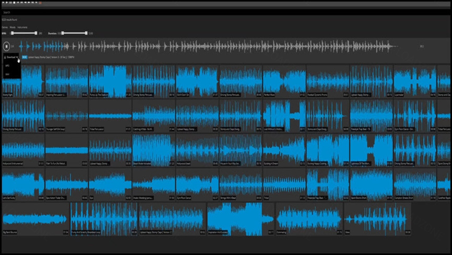
Task: Select the Dominating track thumbnail
Action: pyautogui.click(x=309, y=219)
